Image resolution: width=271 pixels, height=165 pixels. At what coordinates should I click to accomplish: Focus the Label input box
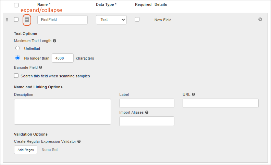tap(147, 103)
